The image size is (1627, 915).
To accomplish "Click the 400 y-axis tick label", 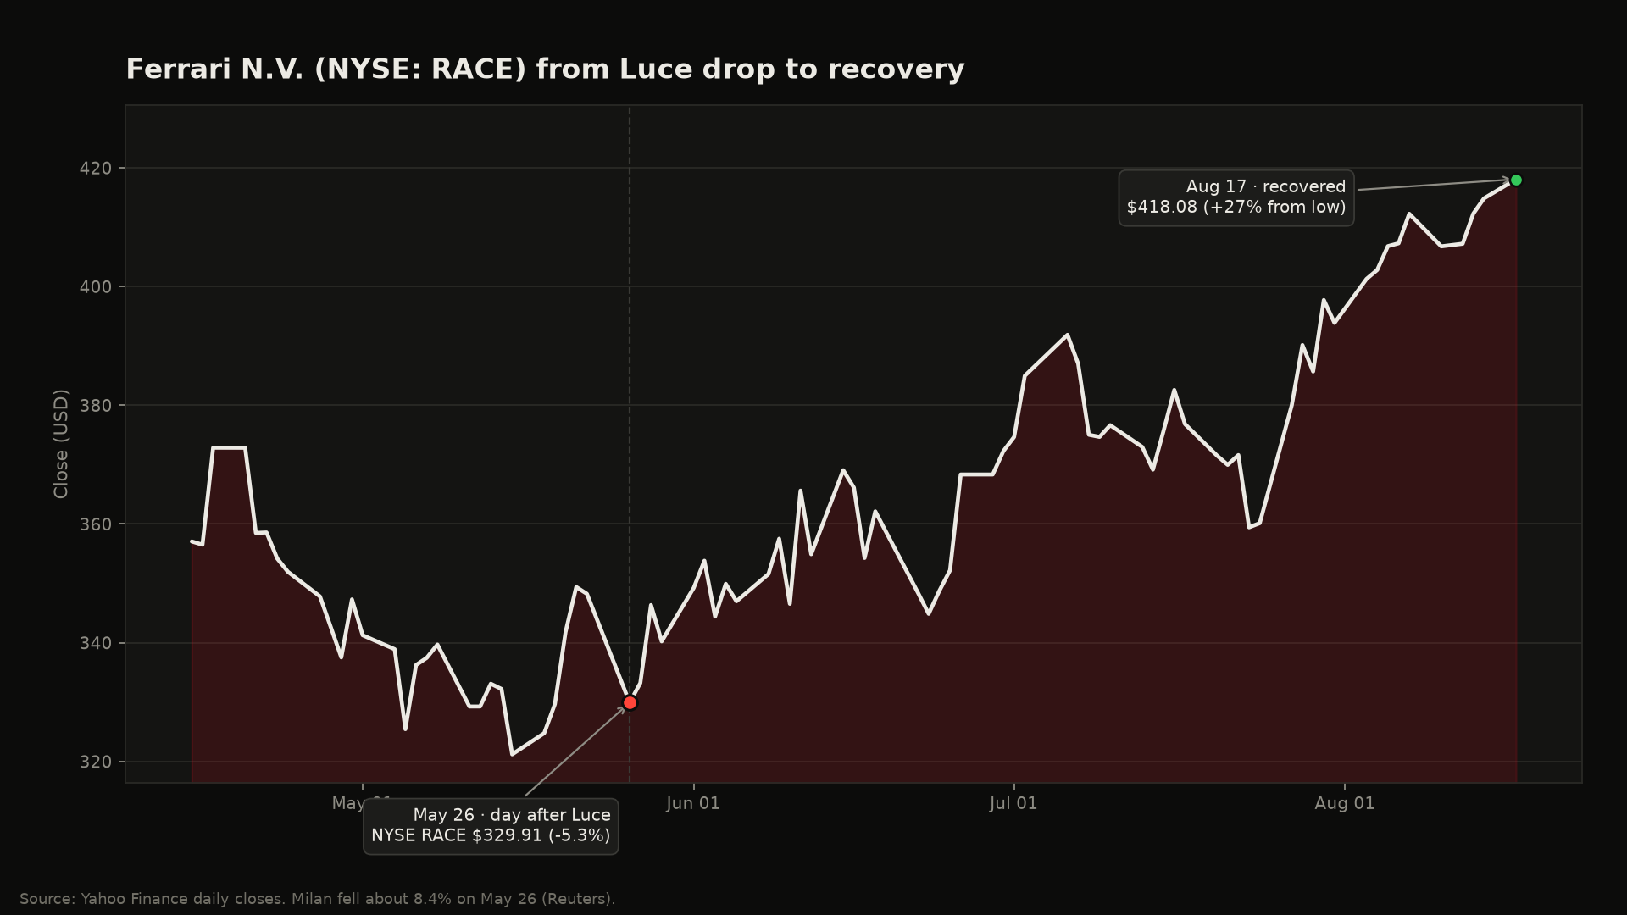I will coord(95,286).
